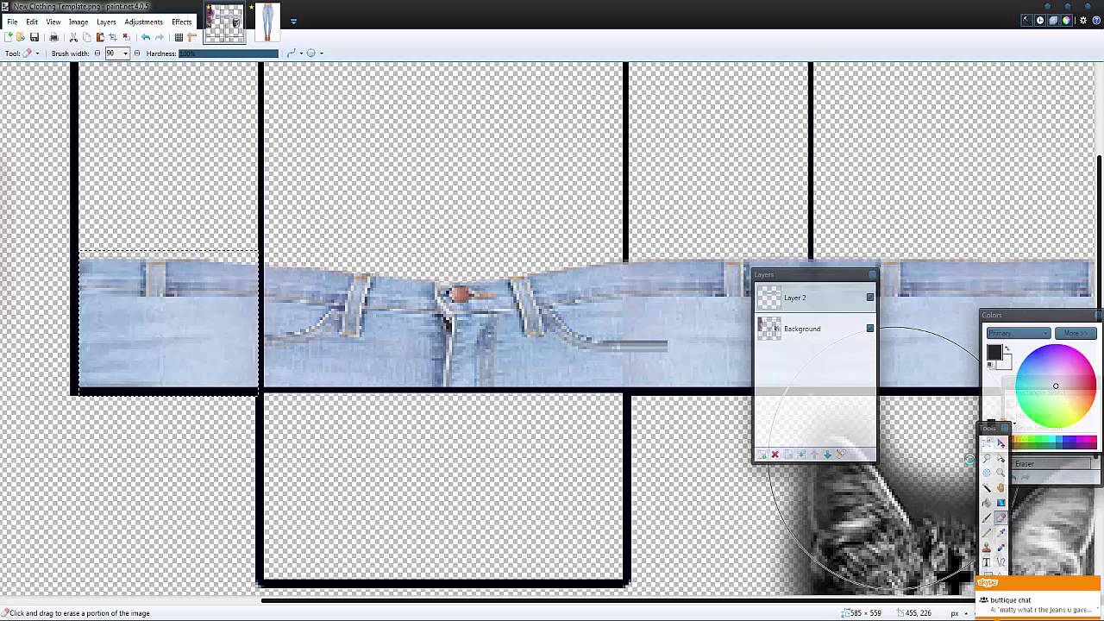
Task: Open the Image menu
Action: 78,22
